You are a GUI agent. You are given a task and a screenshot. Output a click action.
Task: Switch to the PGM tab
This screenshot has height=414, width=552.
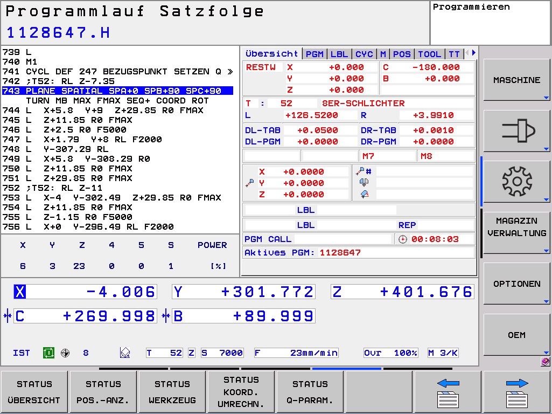point(315,54)
